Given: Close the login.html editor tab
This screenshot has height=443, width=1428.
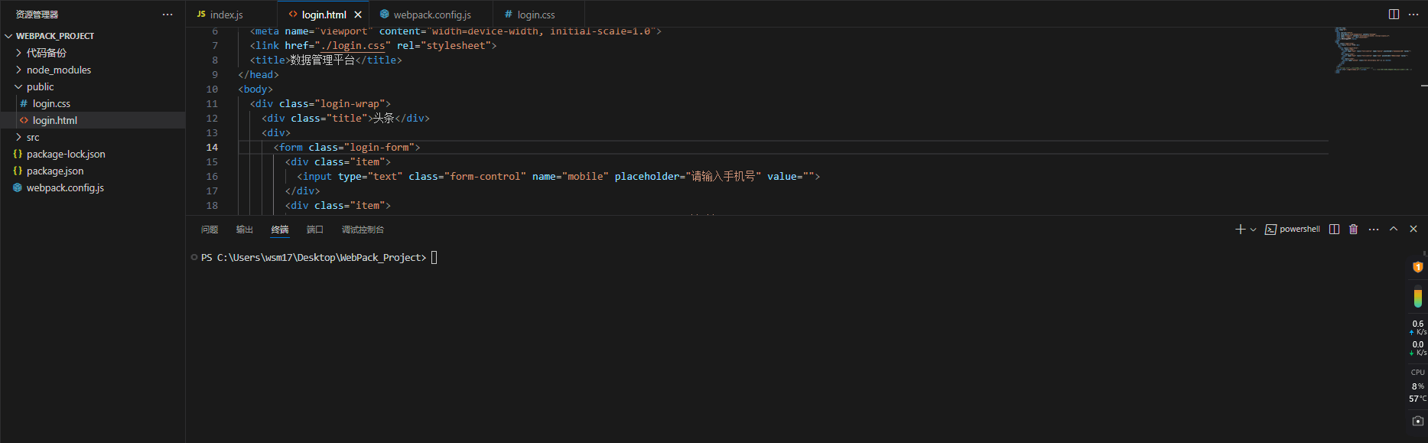Looking at the screenshot, I should click(358, 15).
